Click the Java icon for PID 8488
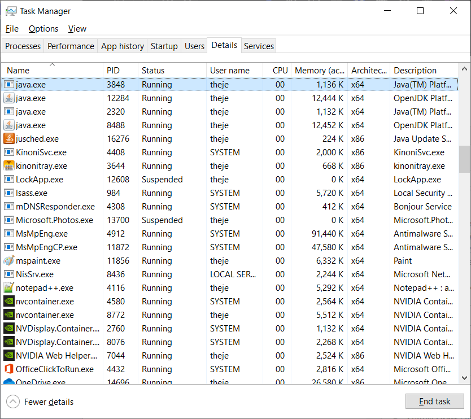 [9, 125]
